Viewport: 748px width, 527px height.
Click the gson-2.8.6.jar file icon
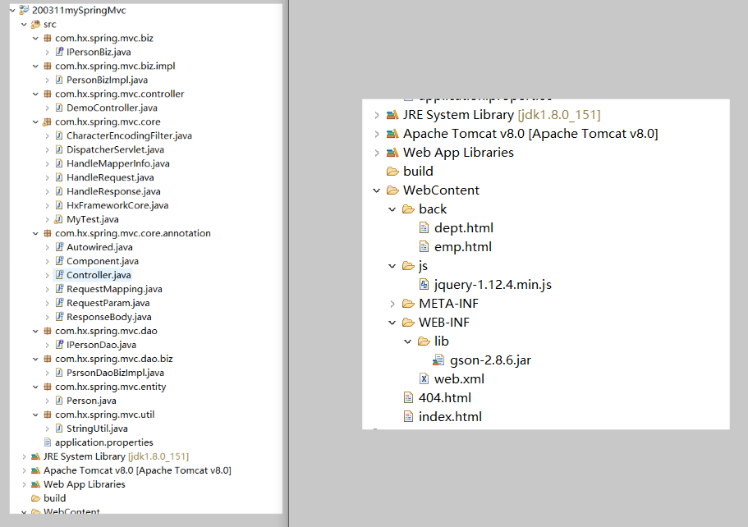pos(439,360)
